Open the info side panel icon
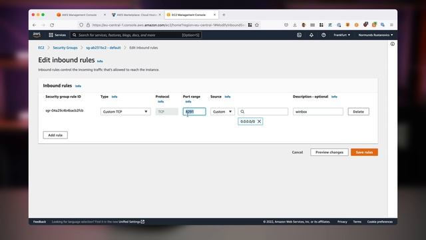 393,44
